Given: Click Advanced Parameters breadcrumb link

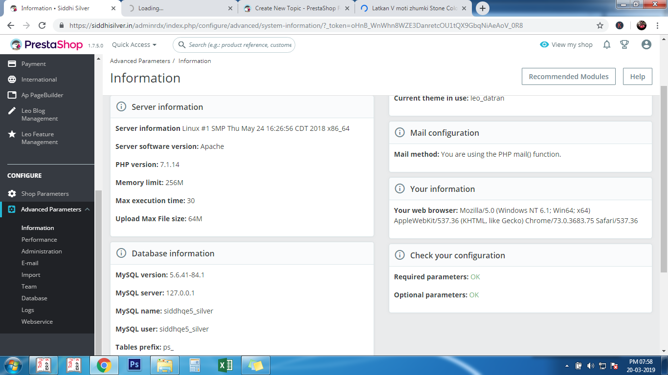Looking at the screenshot, I should coord(140,61).
